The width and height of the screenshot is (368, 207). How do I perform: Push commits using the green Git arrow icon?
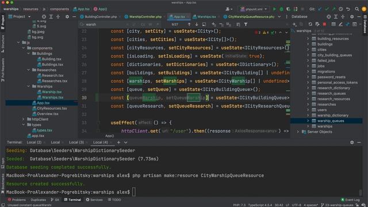(333, 9)
